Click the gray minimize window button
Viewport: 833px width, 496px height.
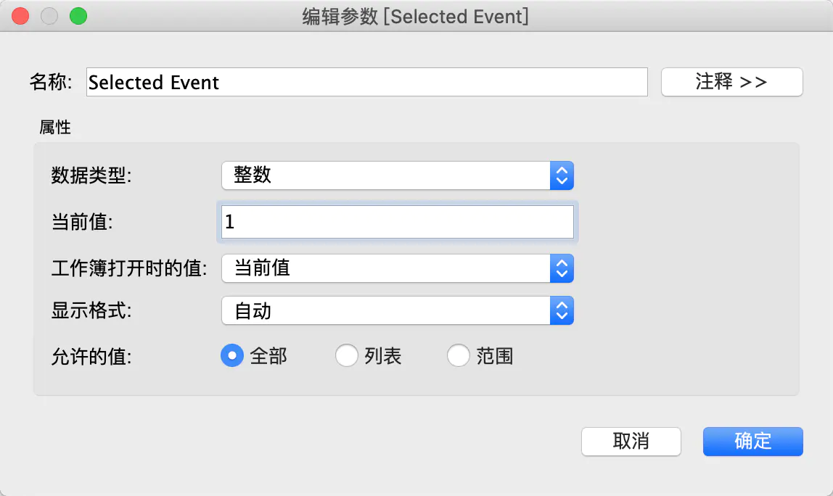coord(49,16)
